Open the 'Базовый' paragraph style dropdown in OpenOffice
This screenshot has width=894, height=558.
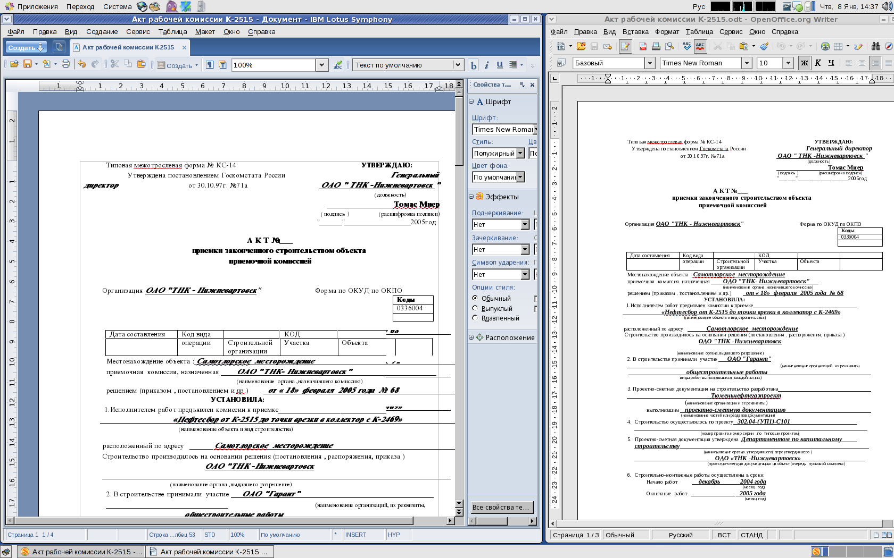(x=649, y=63)
